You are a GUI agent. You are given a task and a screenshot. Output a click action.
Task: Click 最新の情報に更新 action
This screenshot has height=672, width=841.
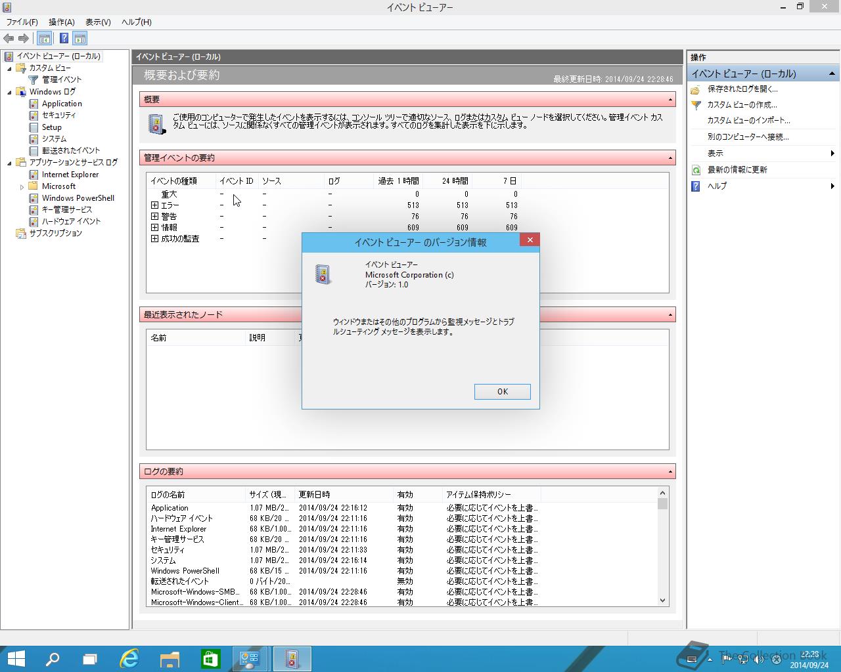(x=737, y=170)
